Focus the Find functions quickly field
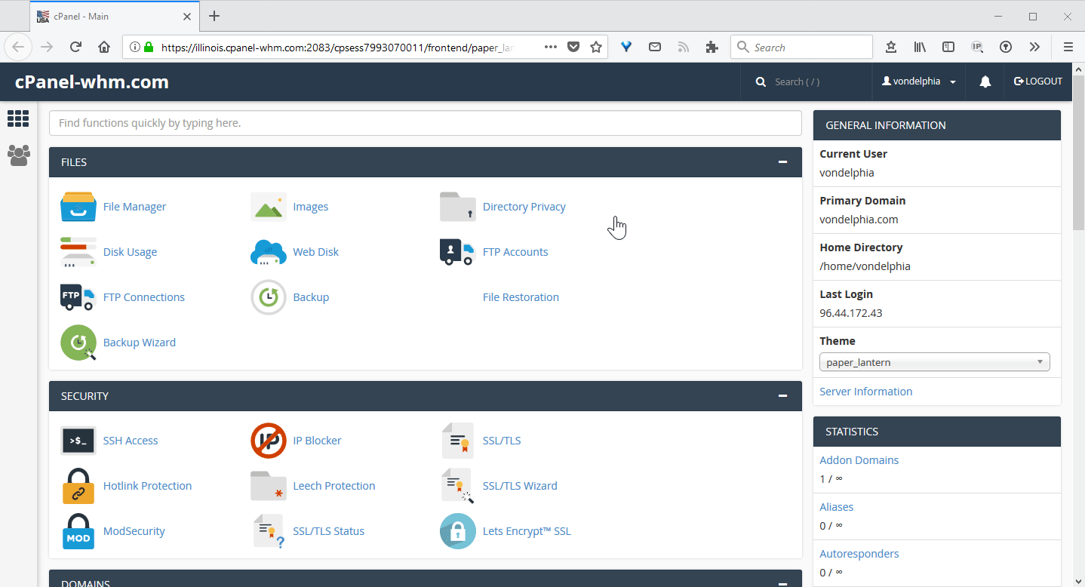The image size is (1085, 587). [x=425, y=123]
